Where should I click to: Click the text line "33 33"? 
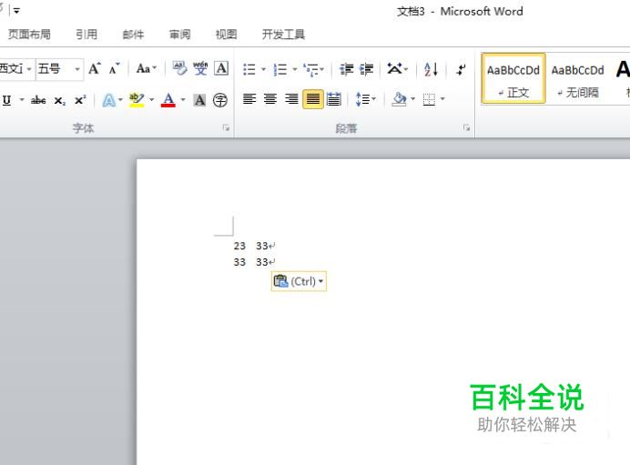coord(250,262)
